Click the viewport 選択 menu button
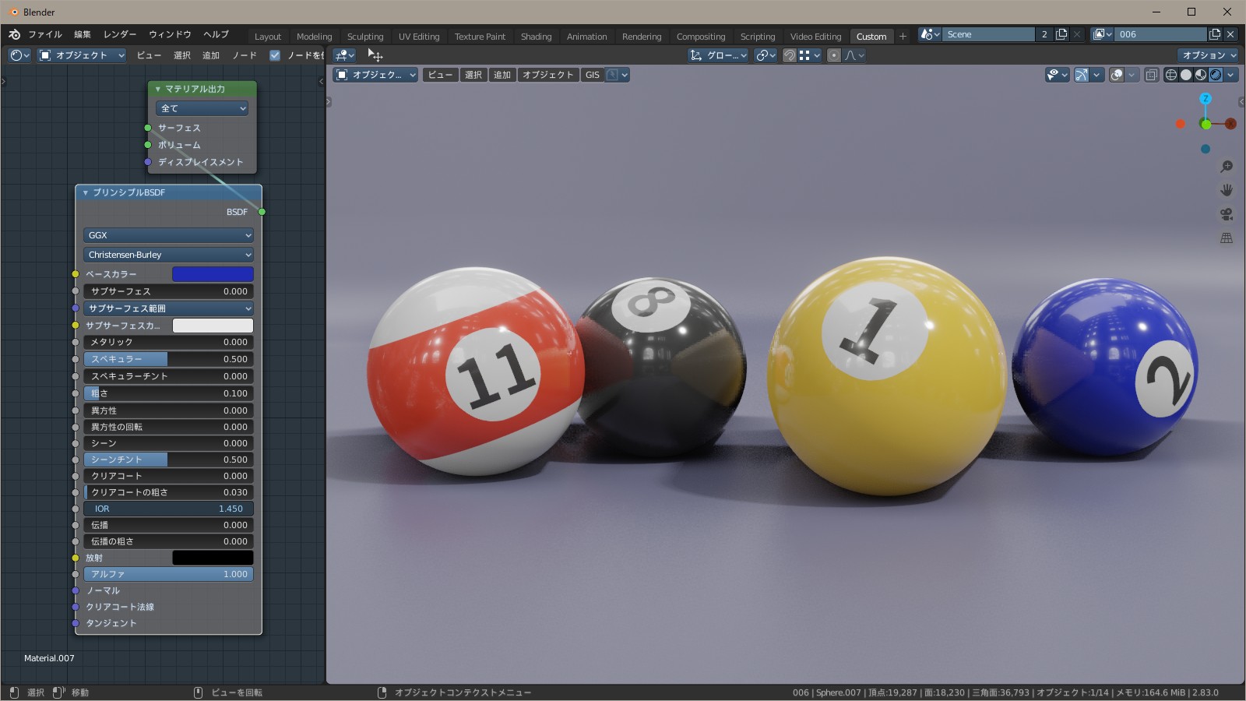Image resolution: width=1246 pixels, height=701 pixels. [473, 75]
